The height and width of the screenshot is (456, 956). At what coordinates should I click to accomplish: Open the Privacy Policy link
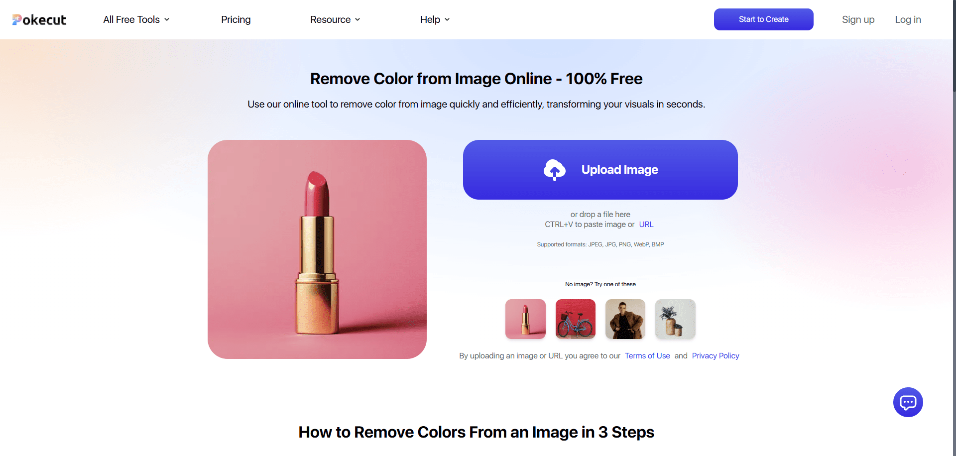tap(715, 356)
